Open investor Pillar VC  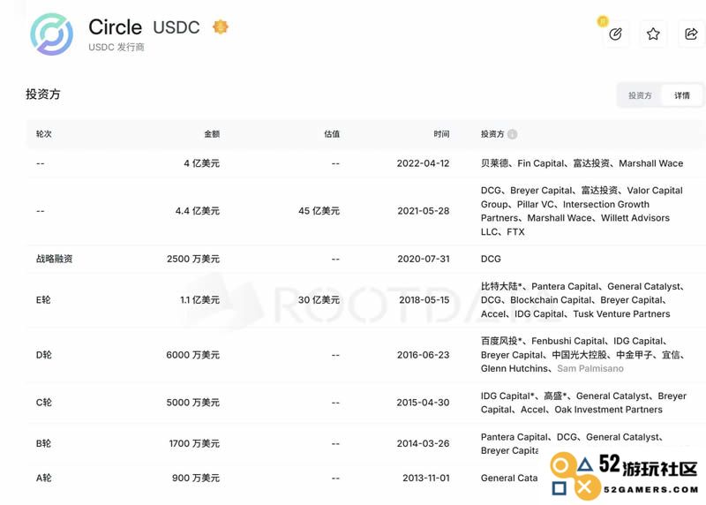[x=536, y=205]
